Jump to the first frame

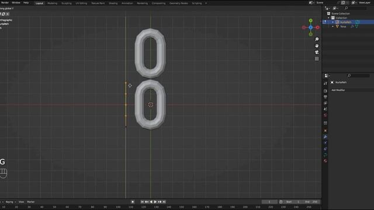[x=142, y=202]
